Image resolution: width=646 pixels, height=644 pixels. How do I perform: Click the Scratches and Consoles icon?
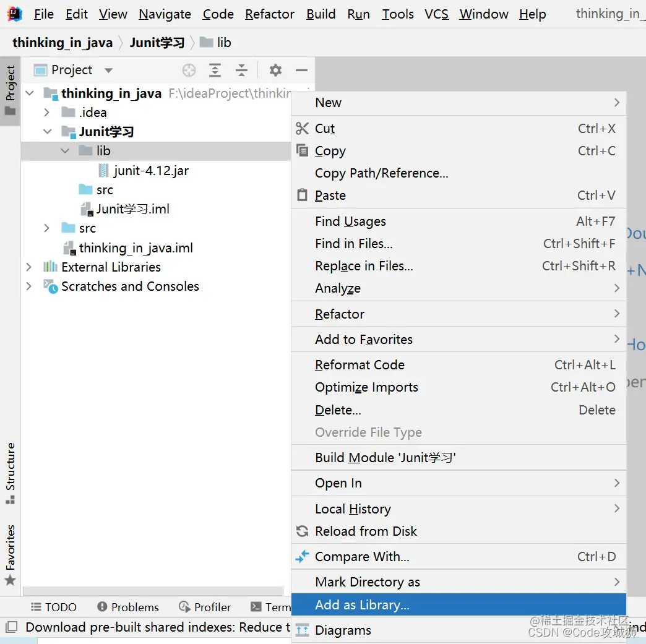click(51, 286)
